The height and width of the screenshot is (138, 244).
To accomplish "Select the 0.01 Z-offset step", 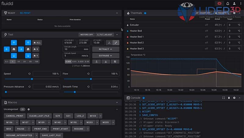I will point(75,62).
